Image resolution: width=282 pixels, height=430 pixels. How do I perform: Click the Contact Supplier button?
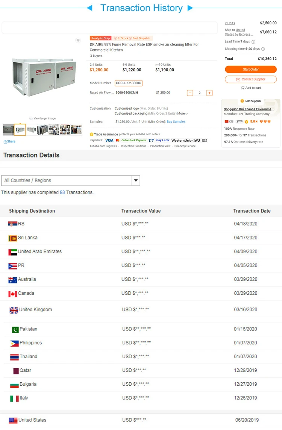251,79
